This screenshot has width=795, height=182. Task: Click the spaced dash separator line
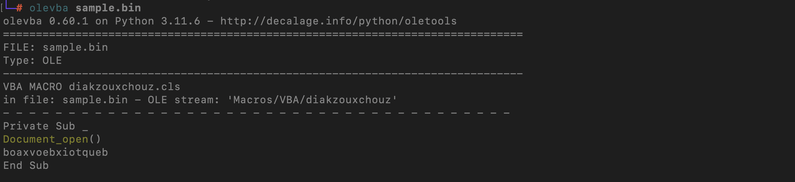(256, 113)
